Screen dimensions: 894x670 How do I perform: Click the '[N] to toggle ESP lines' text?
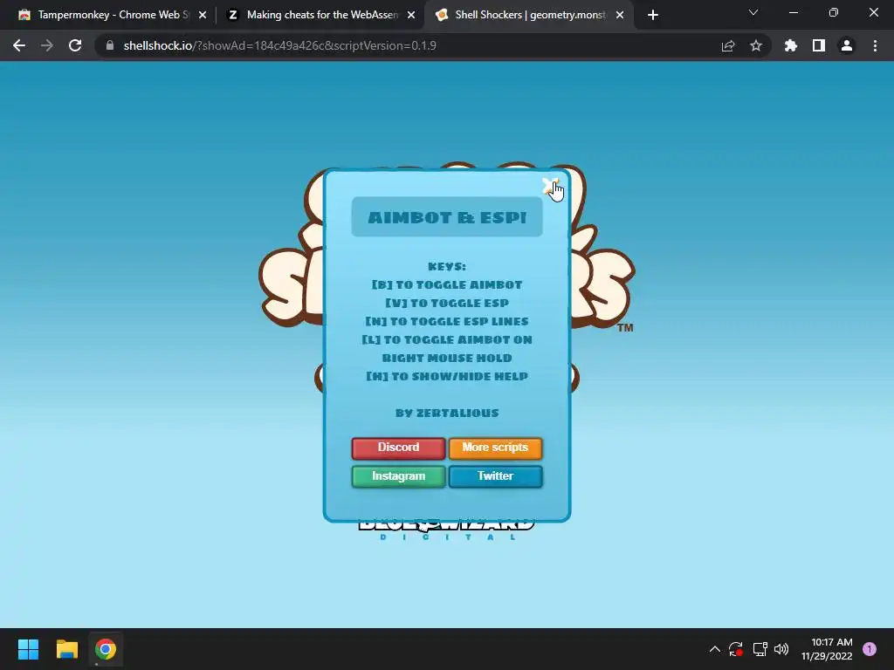pos(447,321)
